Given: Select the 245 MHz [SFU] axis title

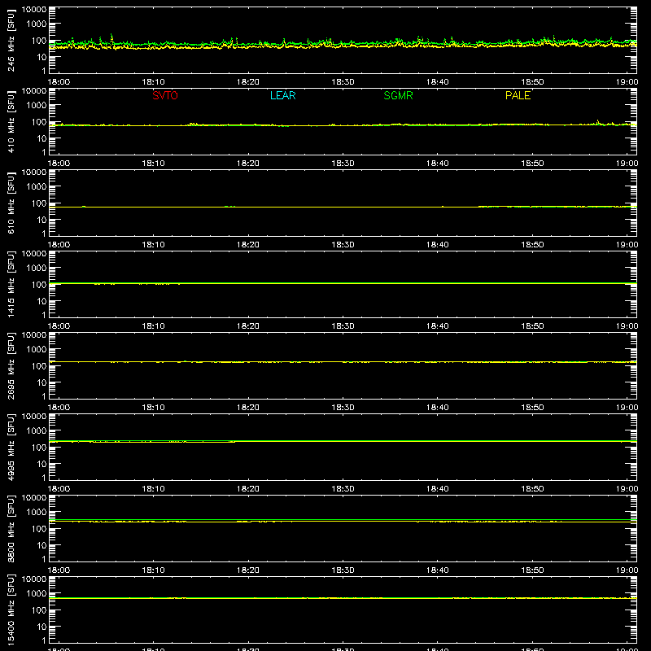Looking at the screenshot, I should 11,40.
